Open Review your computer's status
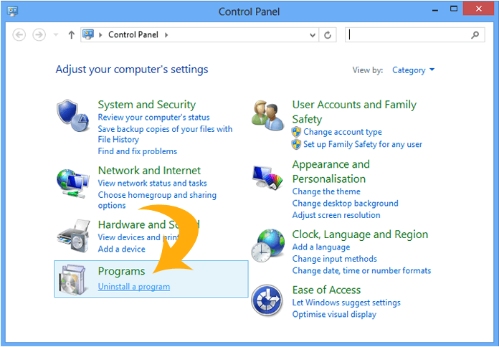499x347 pixels. pyautogui.click(x=153, y=117)
